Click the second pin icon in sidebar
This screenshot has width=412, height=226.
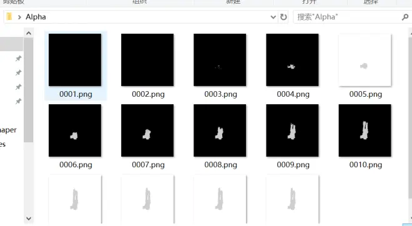coord(18,72)
